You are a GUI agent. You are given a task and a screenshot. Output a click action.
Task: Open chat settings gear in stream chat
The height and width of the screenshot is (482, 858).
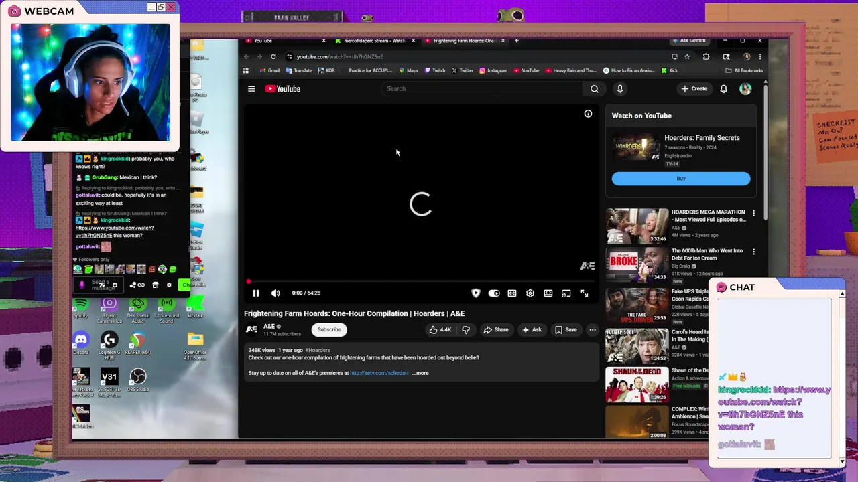[x=169, y=285]
